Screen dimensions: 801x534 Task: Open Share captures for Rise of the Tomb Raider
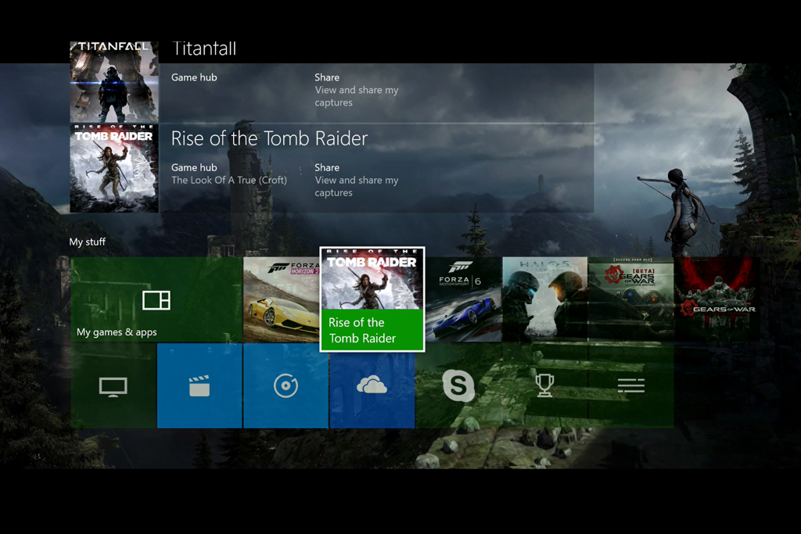357,180
